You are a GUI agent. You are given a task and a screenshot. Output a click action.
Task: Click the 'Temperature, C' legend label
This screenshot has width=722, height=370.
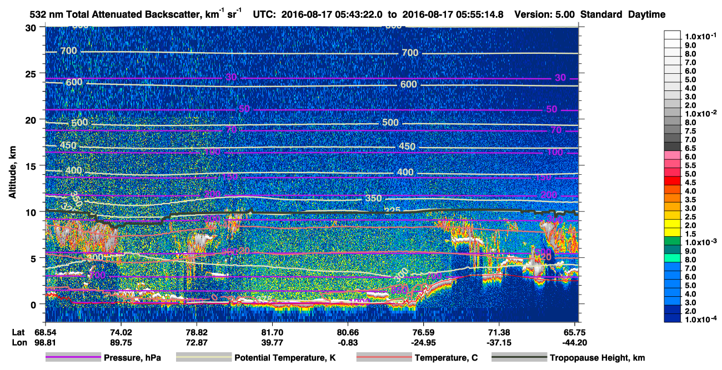tap(446, 358)
